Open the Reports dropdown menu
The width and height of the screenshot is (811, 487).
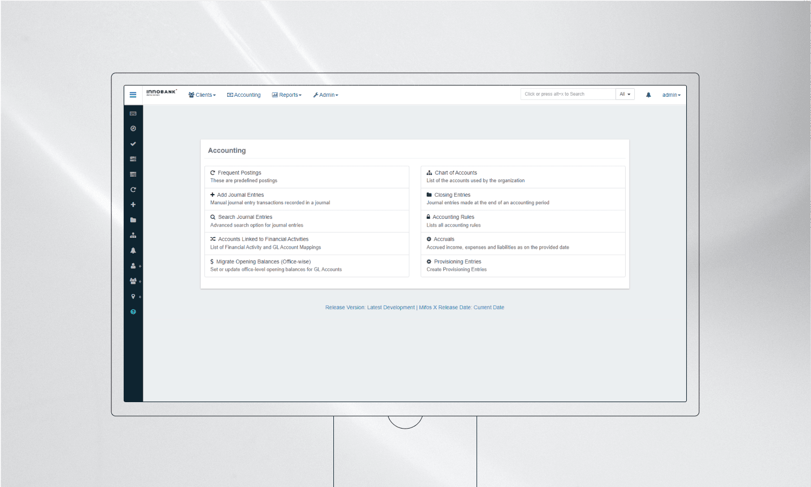(287, 95)
